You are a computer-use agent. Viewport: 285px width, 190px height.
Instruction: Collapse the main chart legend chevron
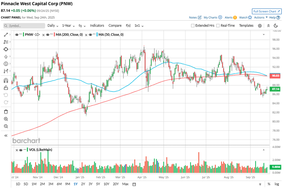click(x=264, y=34)
